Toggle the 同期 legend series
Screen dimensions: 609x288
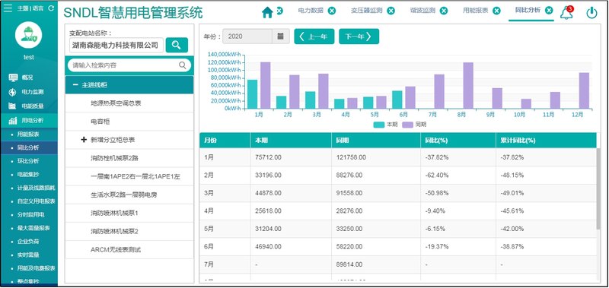(x=414, y=125)
